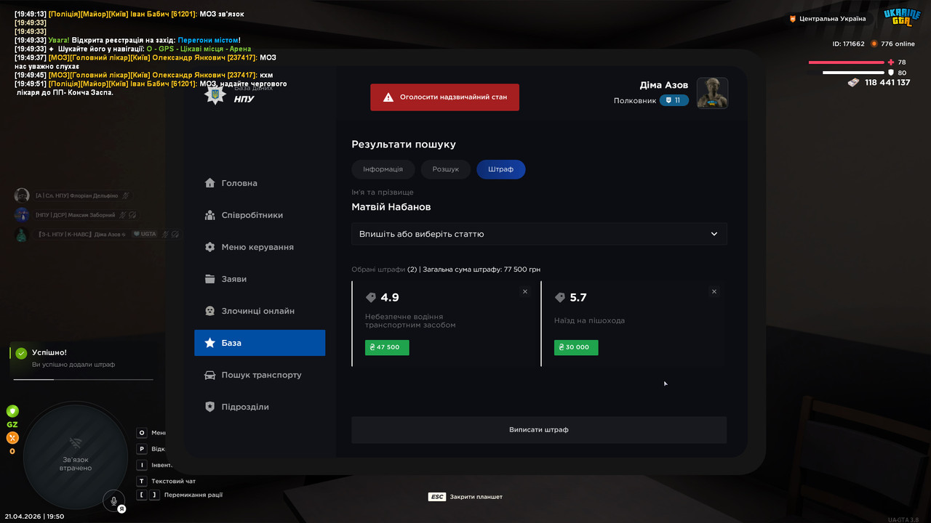Click the Полковник rank label
Image resolution: width=931 pixels, height=523 pixels.
(635, 101)
